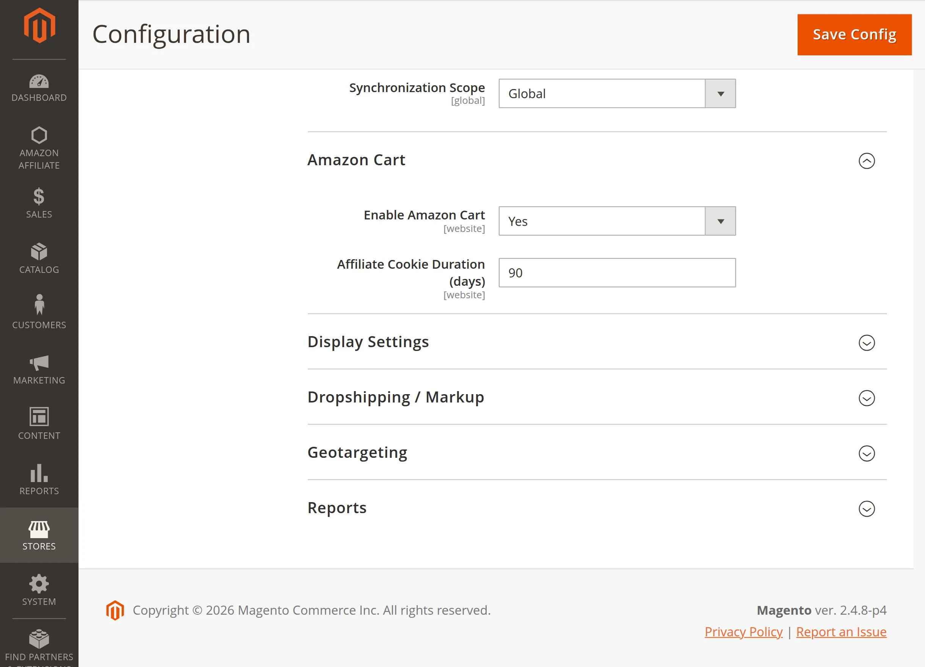Click the Synchronization Scope label
The width and height of the screenshot is (925, 667).
pos(417,88)
